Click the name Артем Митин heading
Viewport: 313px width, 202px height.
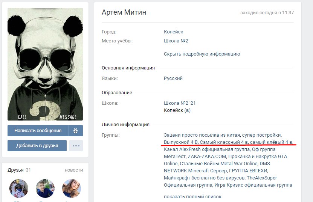pos(124,12)
